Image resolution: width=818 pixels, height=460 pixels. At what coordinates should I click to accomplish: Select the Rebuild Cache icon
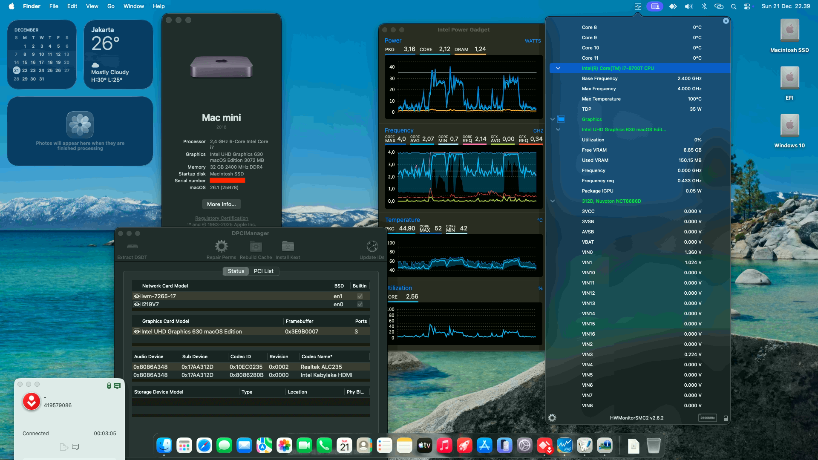[x=255, y=246]
